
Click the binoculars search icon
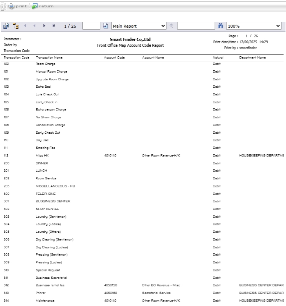[x=221, y=27]
